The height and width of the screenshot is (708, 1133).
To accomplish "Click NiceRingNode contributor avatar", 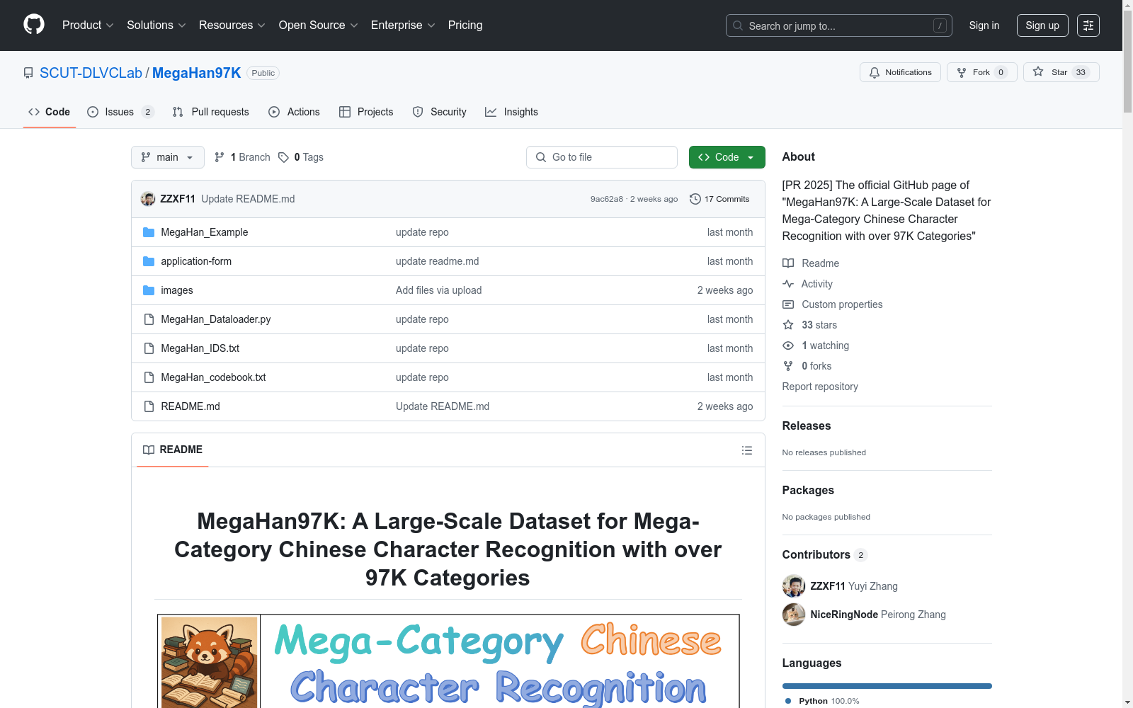I will coord(794,615).
